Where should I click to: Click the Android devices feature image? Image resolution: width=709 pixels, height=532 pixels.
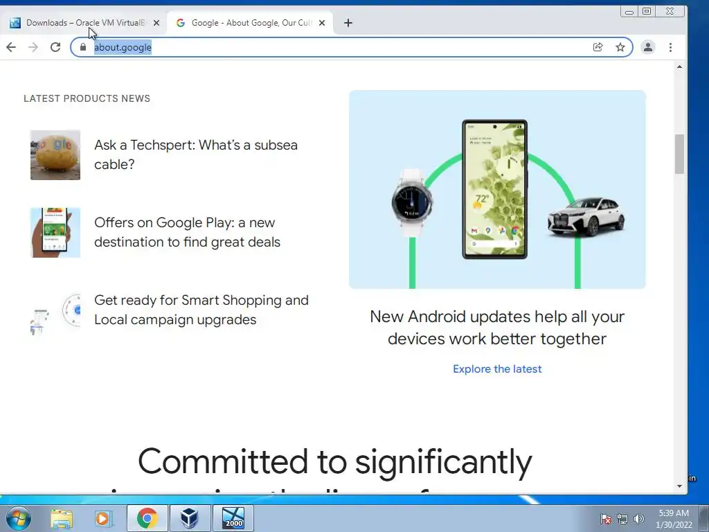pos(497,189)
